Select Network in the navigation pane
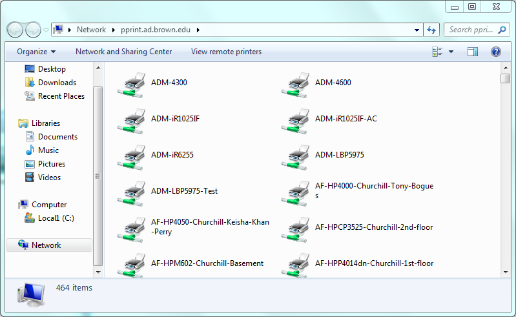Image resolution: width=516 pixels, height=317 pixels. 49,245
